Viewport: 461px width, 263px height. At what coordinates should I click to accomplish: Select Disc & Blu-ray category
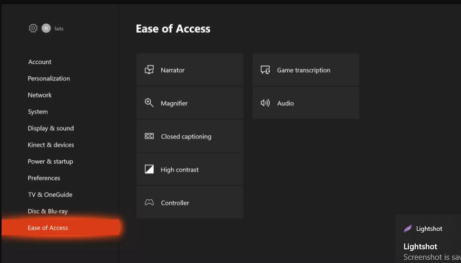[47, 211]
